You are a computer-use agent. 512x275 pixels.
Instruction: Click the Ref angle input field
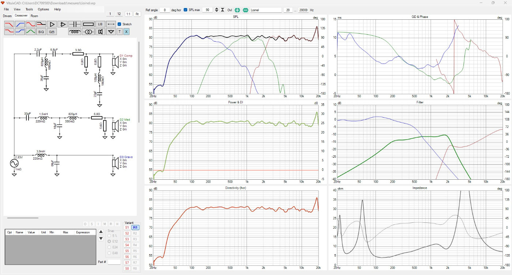[x=165, y=10]
